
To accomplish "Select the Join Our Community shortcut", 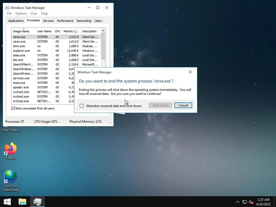I will (11, 181).
